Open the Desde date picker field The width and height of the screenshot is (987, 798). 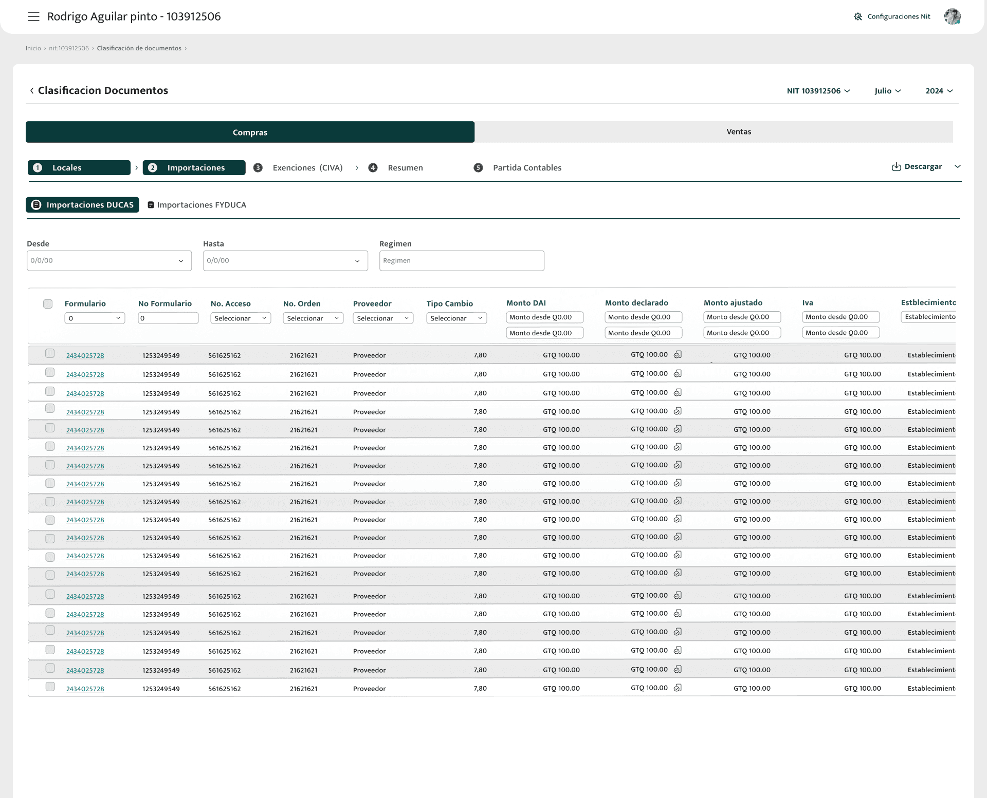pyautogui.click(x=109, y=261)
